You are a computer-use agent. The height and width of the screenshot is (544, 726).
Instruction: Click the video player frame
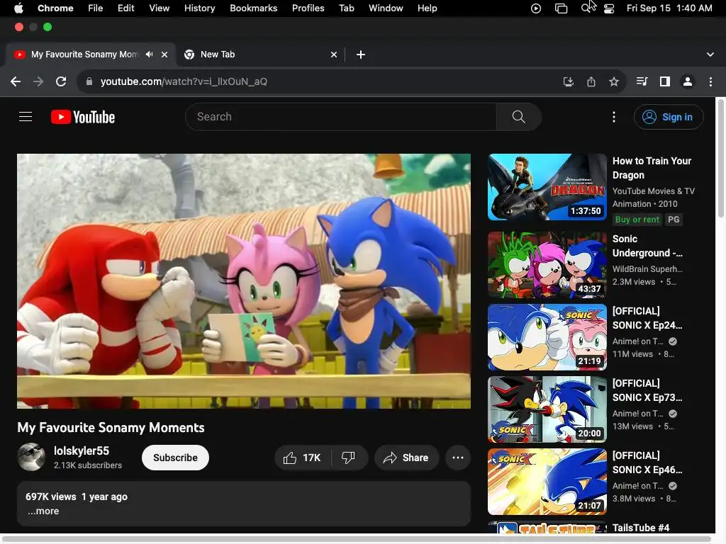point(244,281)
